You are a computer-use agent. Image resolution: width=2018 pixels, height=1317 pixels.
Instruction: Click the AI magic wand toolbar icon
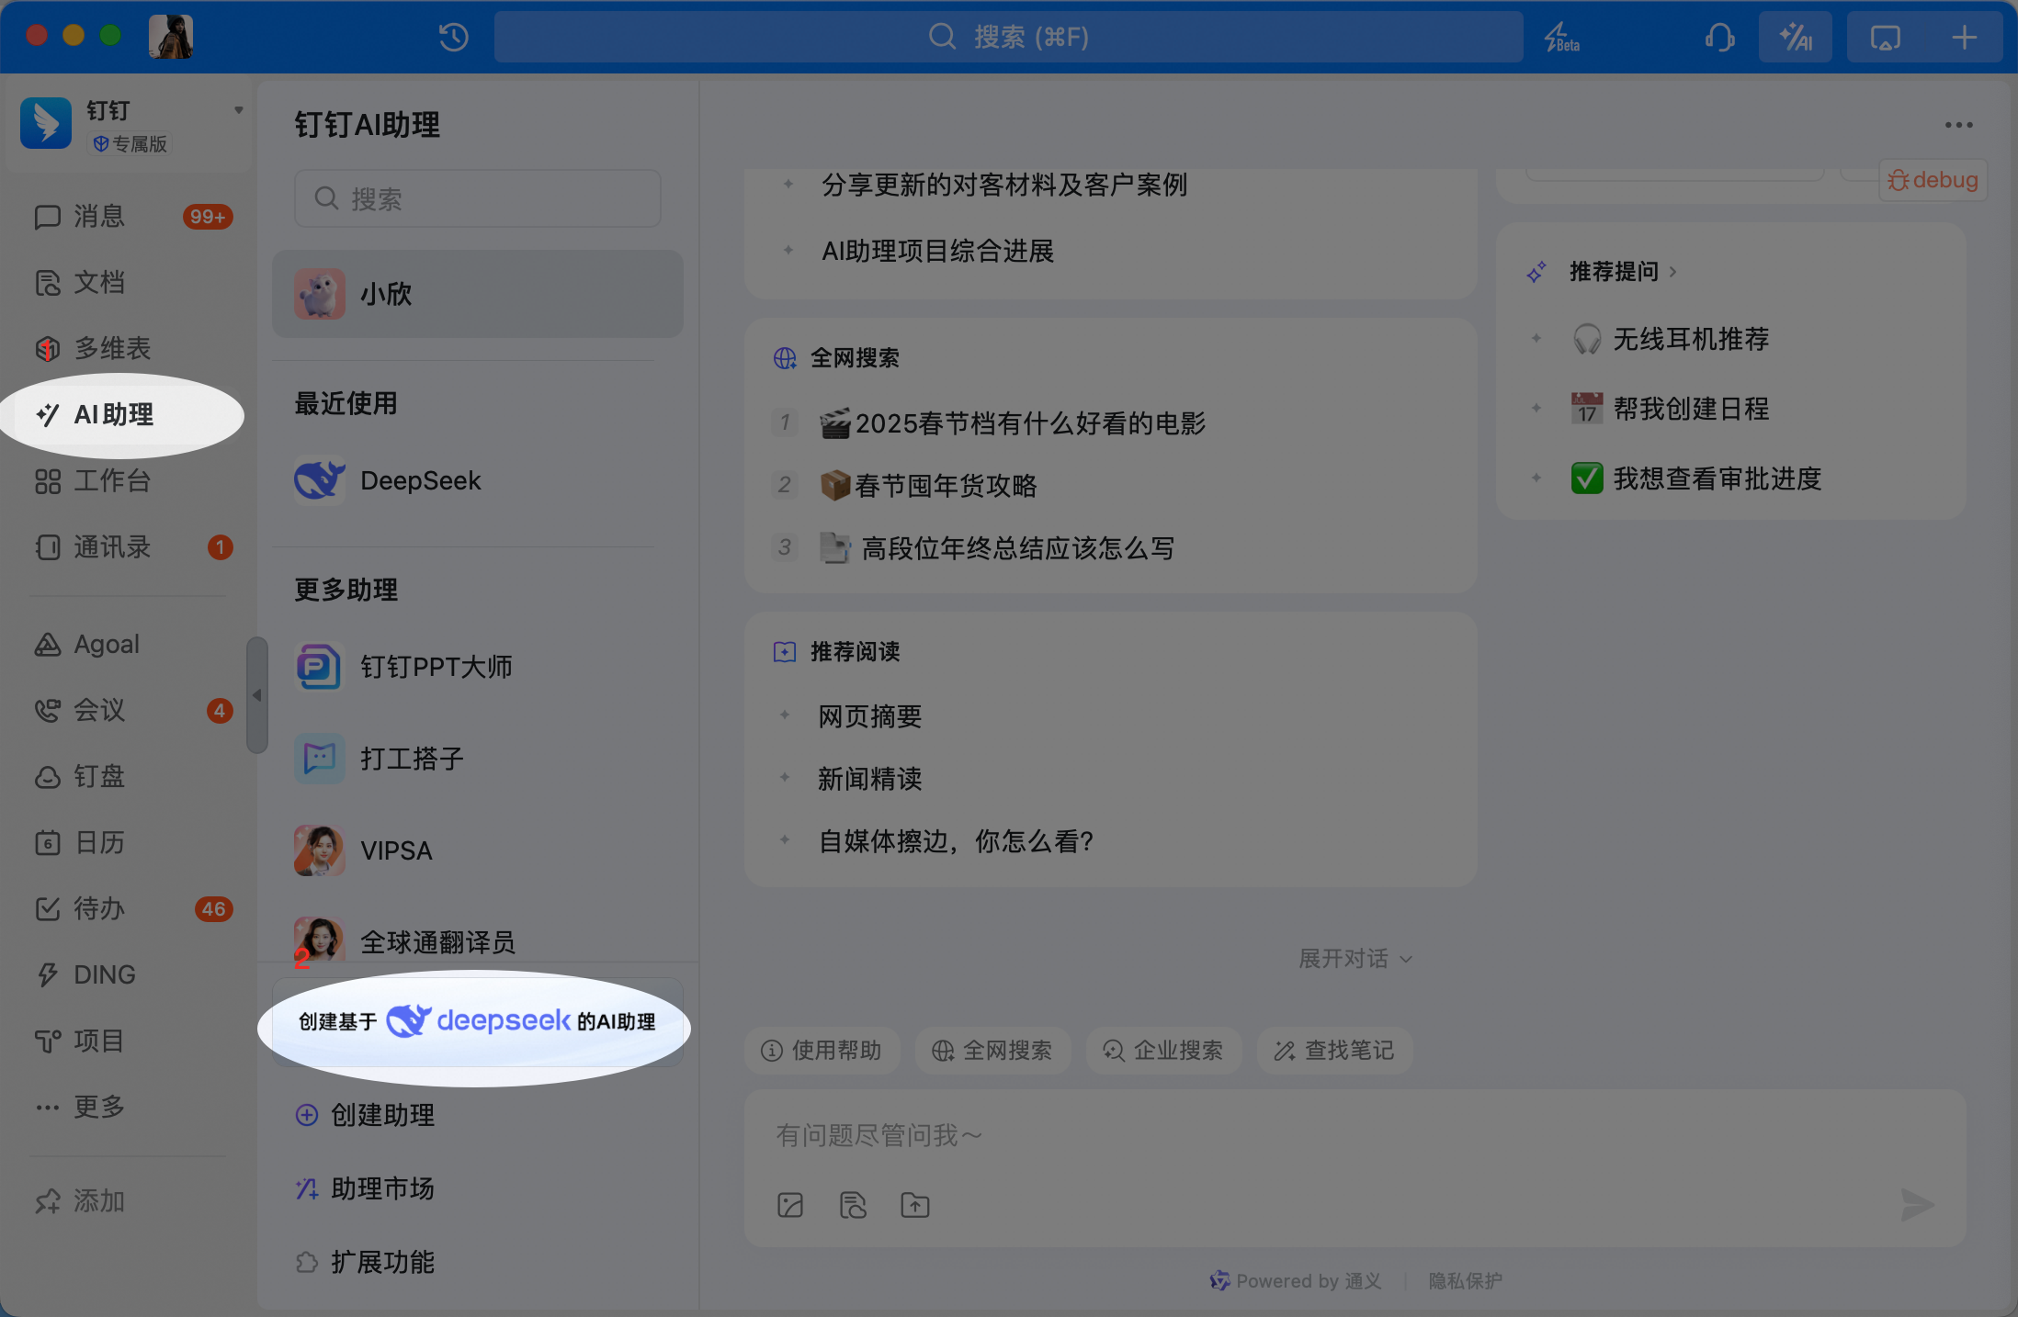(x=1795, y=38)
